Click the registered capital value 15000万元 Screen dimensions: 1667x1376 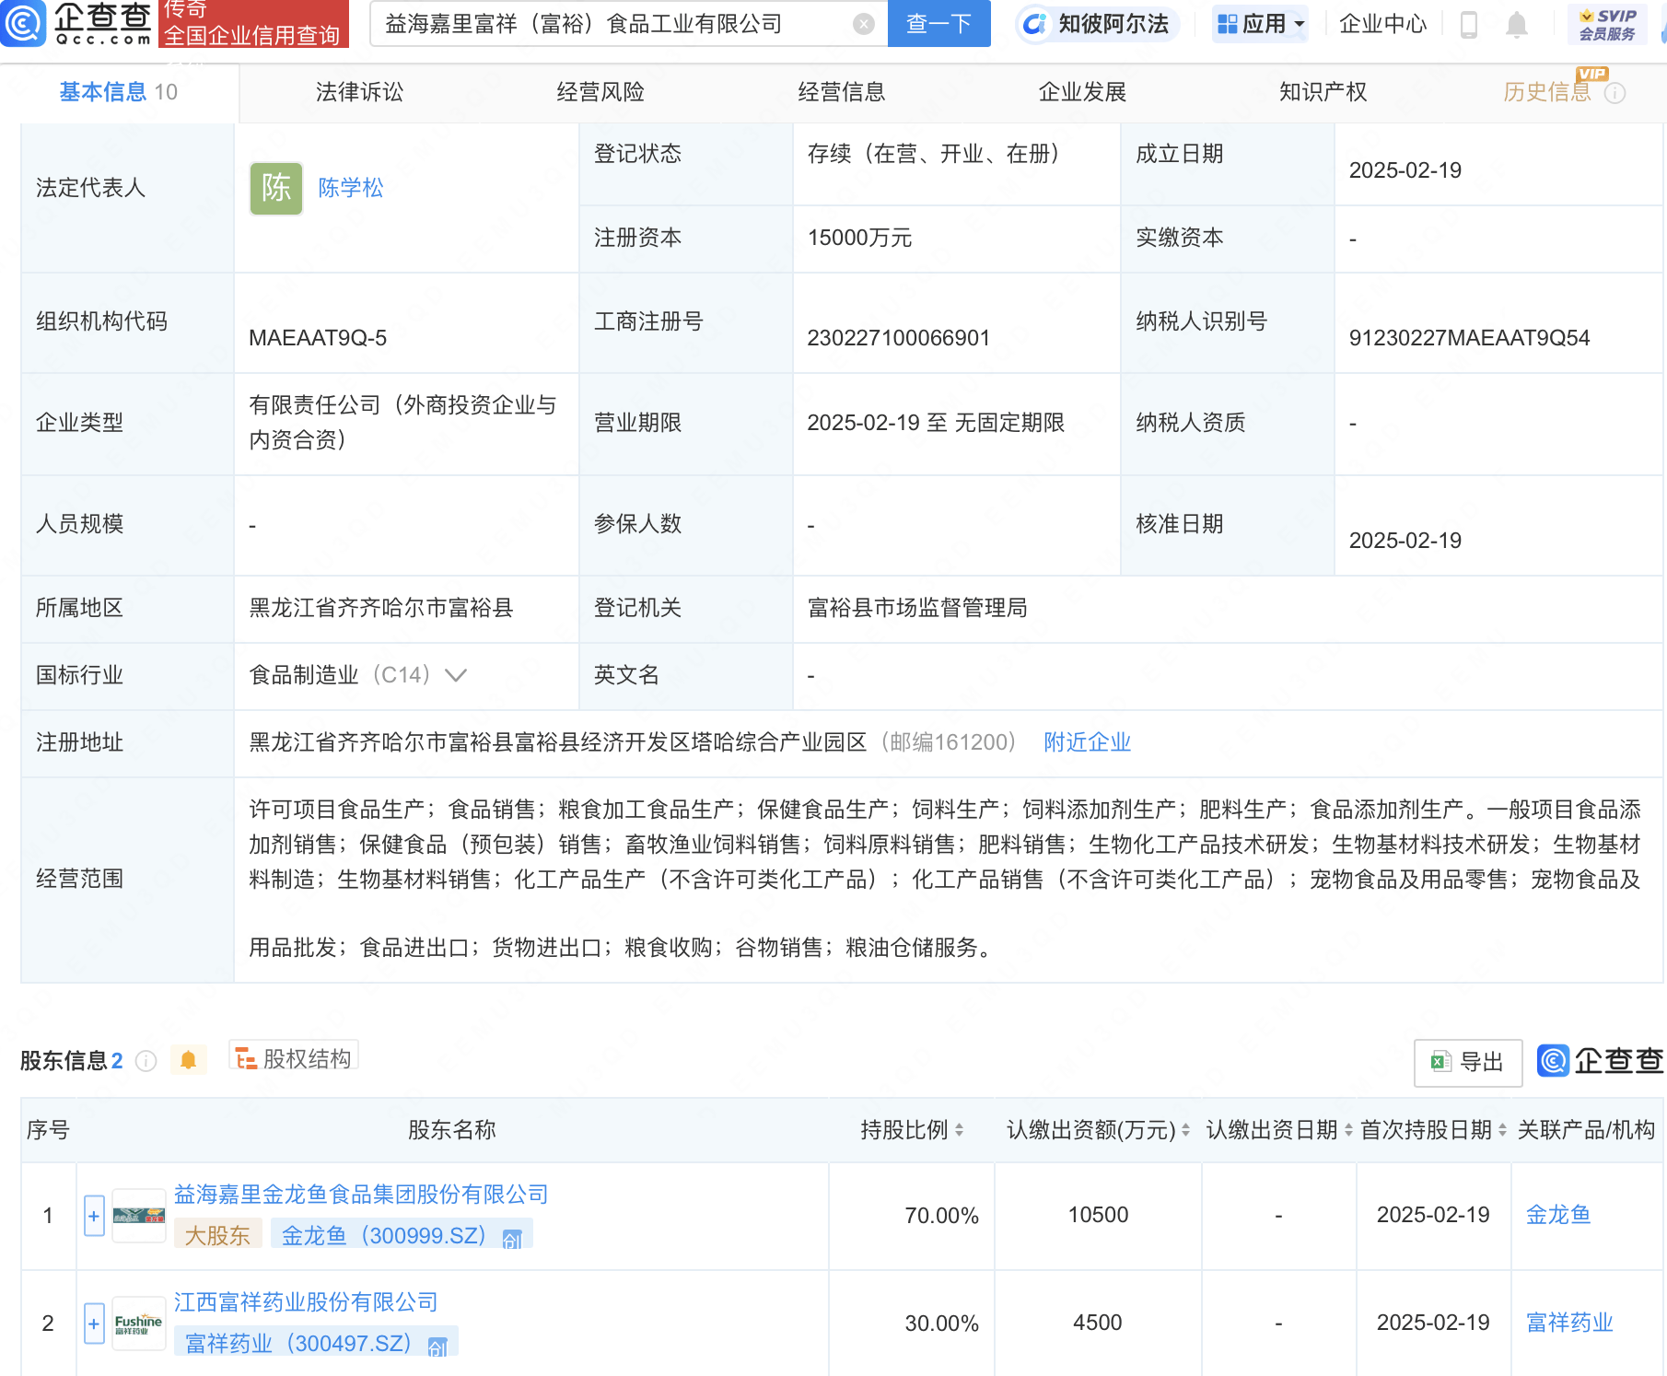click(859, 238)
